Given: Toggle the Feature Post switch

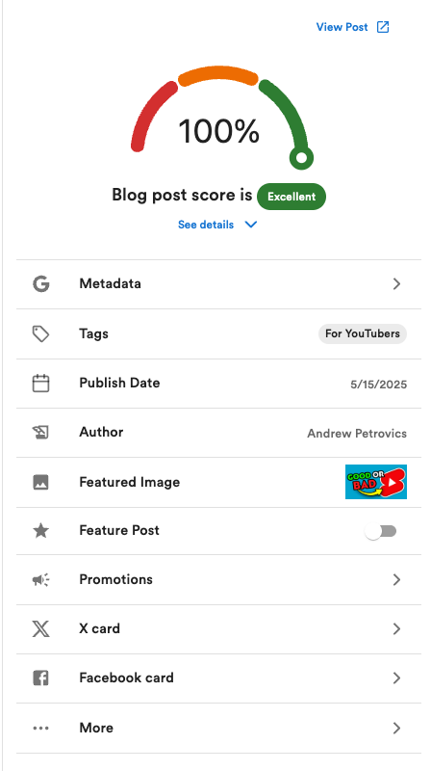Looking at the screenshot, I should point(380,532).
